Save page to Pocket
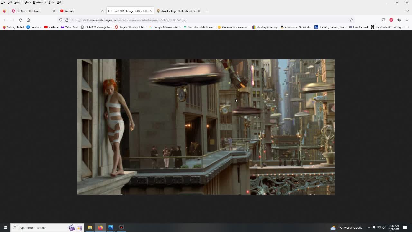412x232 pixels. click(383, 20)
